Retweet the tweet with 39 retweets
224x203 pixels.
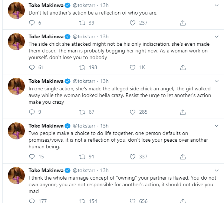[83, 23]
